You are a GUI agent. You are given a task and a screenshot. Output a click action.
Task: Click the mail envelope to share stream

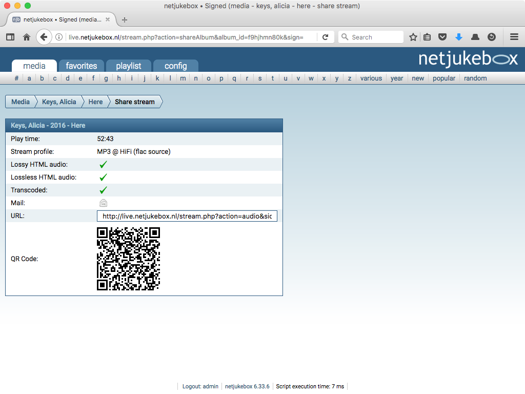(x=103, y=203)
